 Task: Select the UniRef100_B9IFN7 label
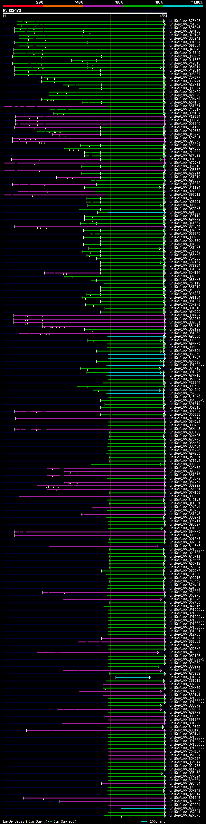click(185, 42)
